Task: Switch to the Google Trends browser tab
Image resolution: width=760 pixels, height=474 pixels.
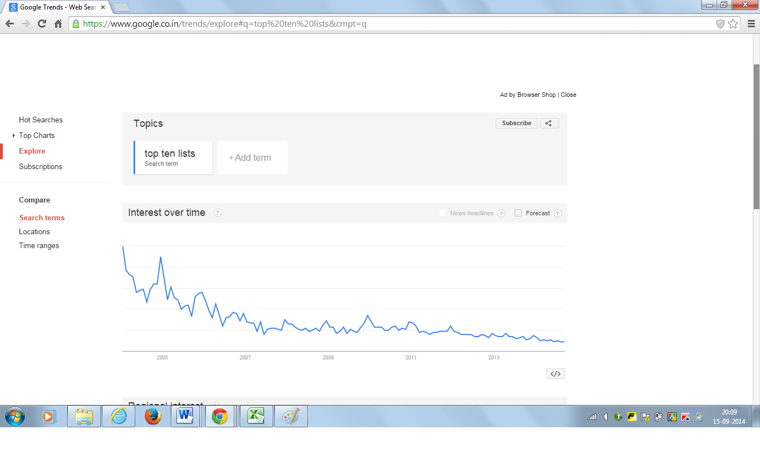Action: point(57,7)
